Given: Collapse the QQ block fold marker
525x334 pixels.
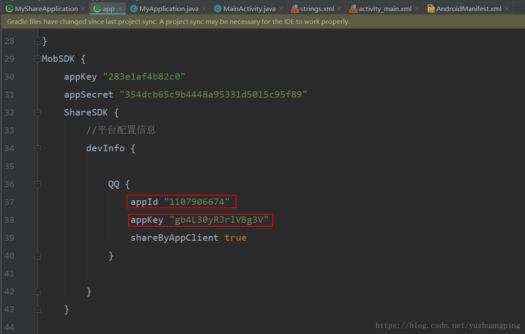Looking at the screenshot, I should click(37, 184).
